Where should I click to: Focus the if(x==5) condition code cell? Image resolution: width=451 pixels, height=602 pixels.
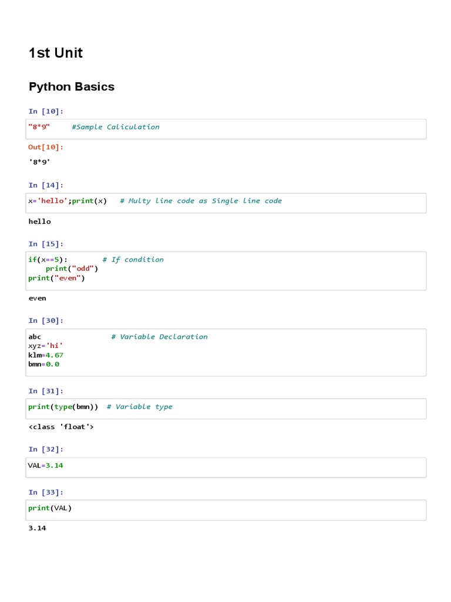[x=227, y=270]
